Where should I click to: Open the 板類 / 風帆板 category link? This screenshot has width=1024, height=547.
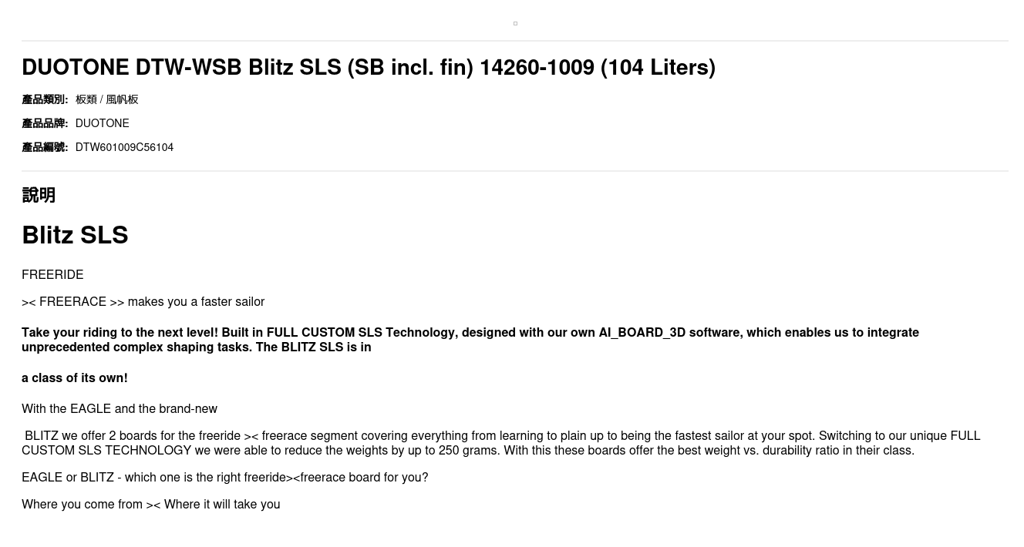tap(107, 99)
